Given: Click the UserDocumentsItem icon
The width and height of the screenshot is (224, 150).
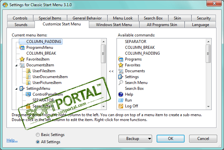Looking at the screenshot, I should click(x=28, y=77).
